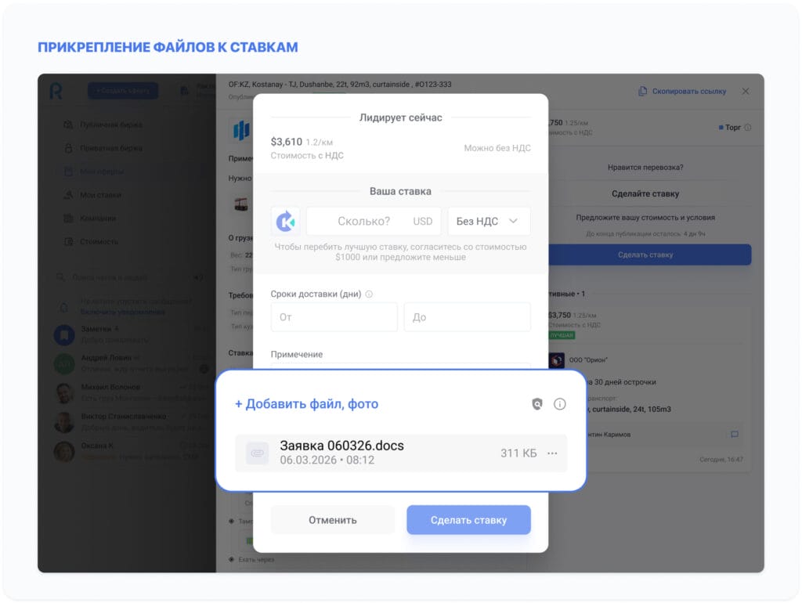Open the Без НДС dropdown
The width and height of the screenshot is (802, 603).
(x=489, y=221)
